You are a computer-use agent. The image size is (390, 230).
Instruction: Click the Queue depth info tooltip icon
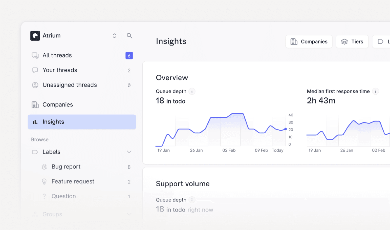tap(192, 91)
